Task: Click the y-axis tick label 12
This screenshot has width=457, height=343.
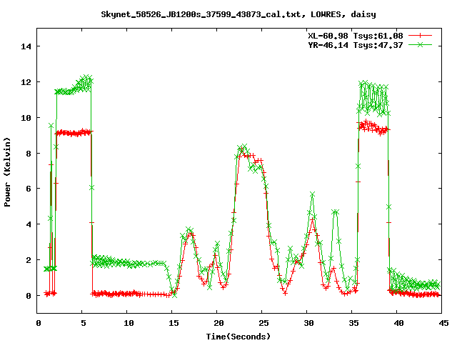Action: click(x=26, y=82)
